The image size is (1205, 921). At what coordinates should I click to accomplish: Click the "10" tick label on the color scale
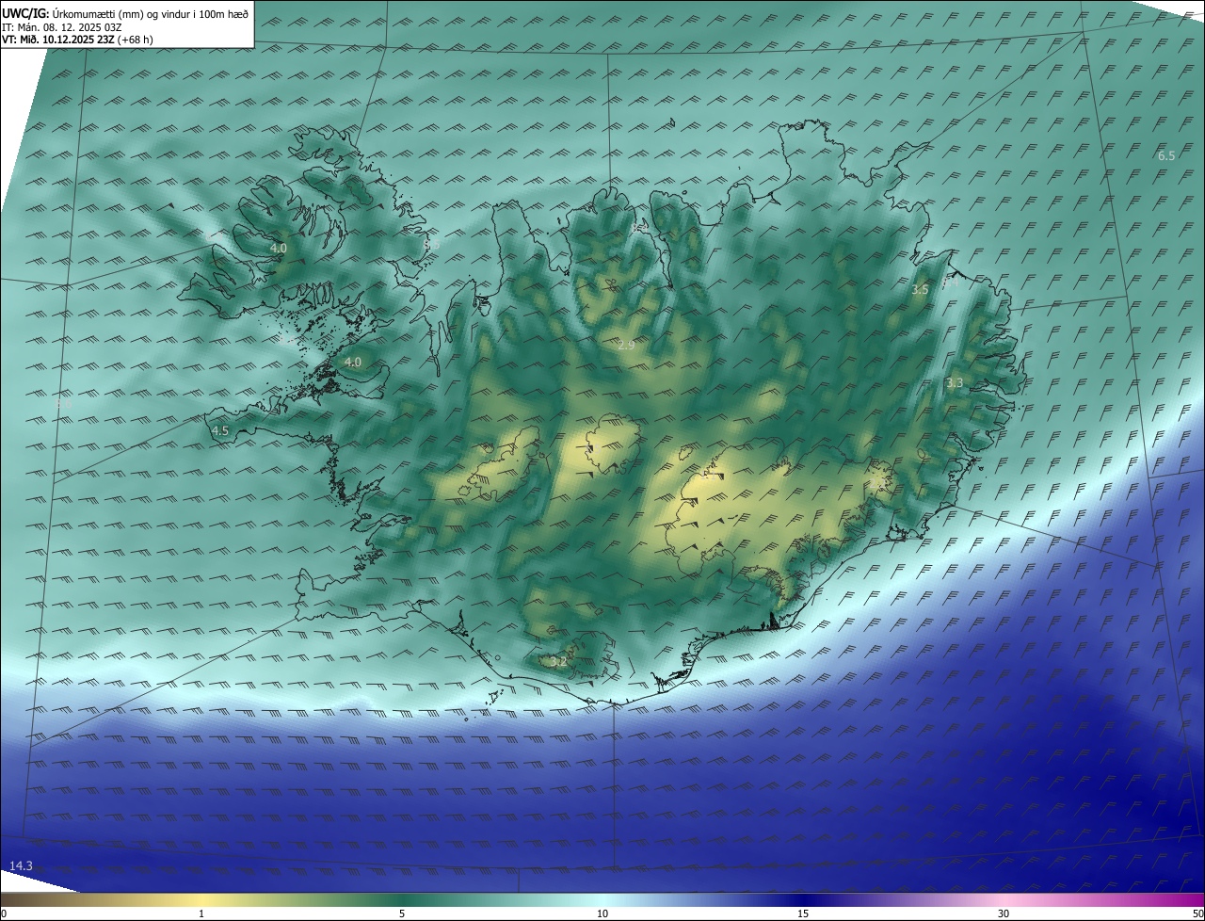602,913
